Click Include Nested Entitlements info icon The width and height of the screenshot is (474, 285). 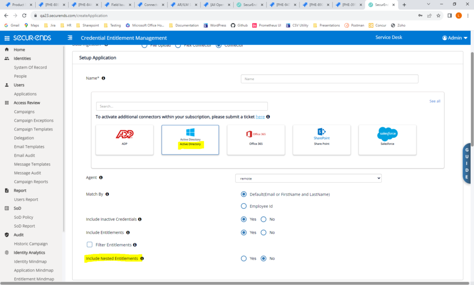point(142,259)
